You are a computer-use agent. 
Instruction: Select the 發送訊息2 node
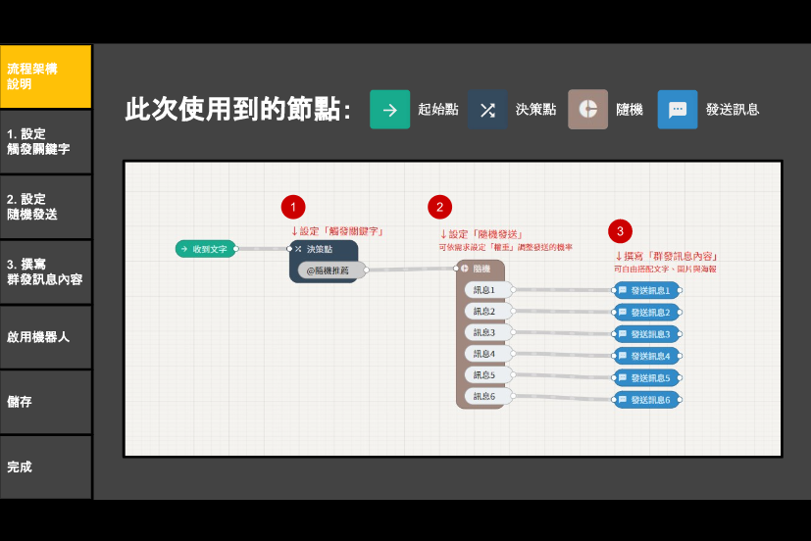coord(646,312)
